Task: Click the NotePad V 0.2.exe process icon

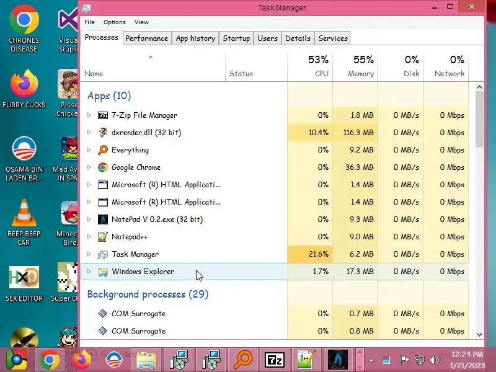Action: (103, 219)
